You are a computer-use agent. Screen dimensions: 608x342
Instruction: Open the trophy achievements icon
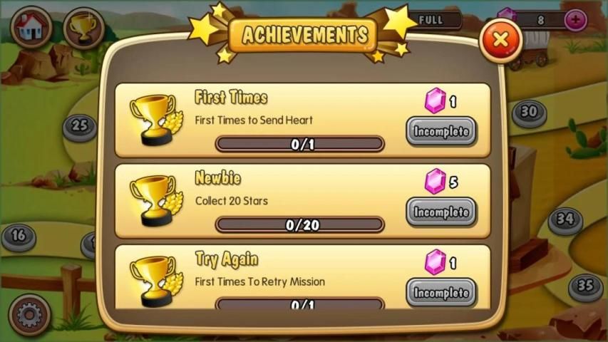(84, 28)
